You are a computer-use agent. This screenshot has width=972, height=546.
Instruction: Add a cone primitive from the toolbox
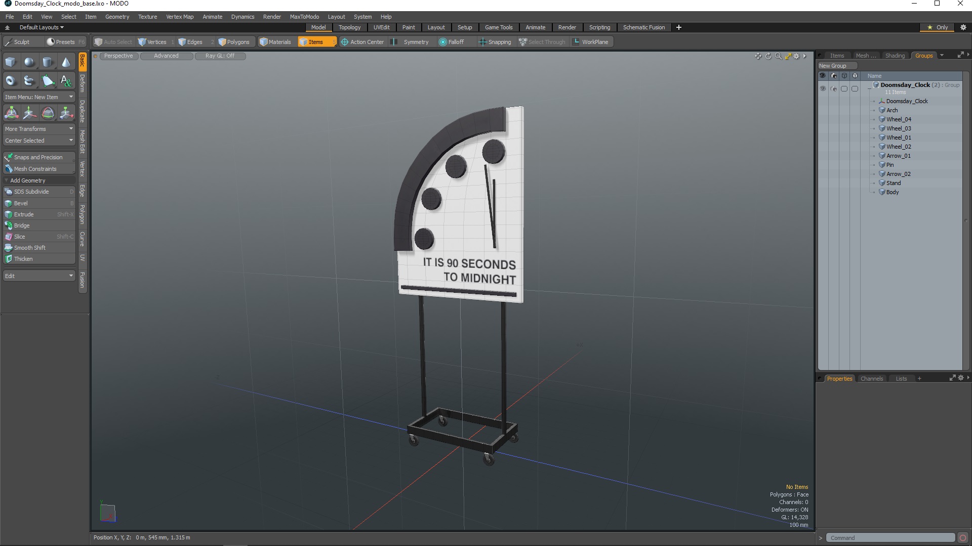(66, 62)
